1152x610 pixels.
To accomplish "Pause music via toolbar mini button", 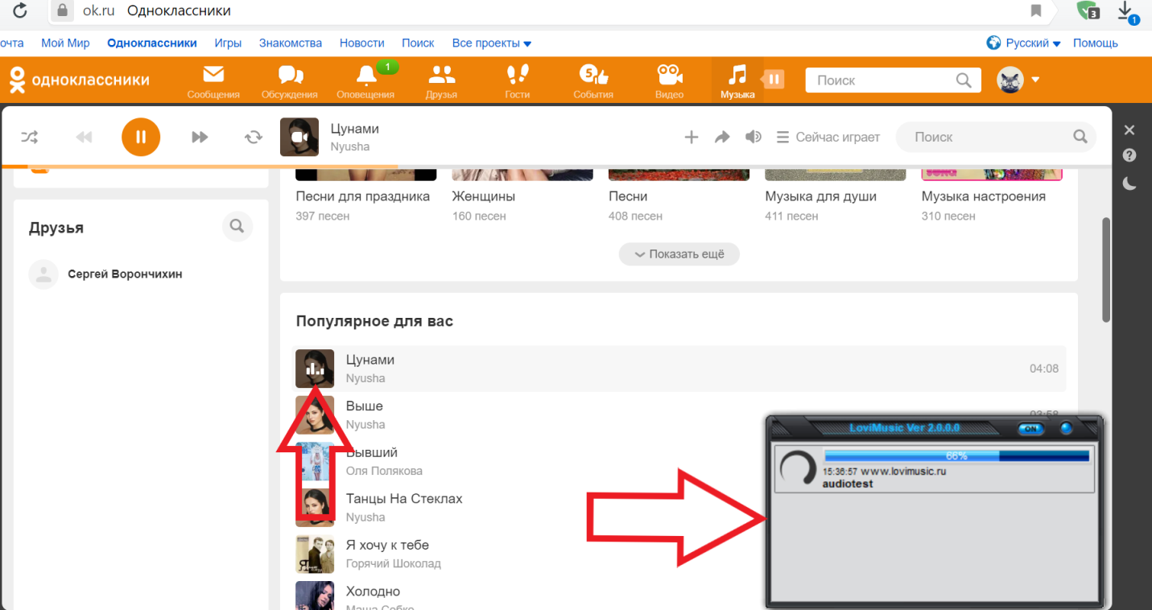I will click(773, 79).
